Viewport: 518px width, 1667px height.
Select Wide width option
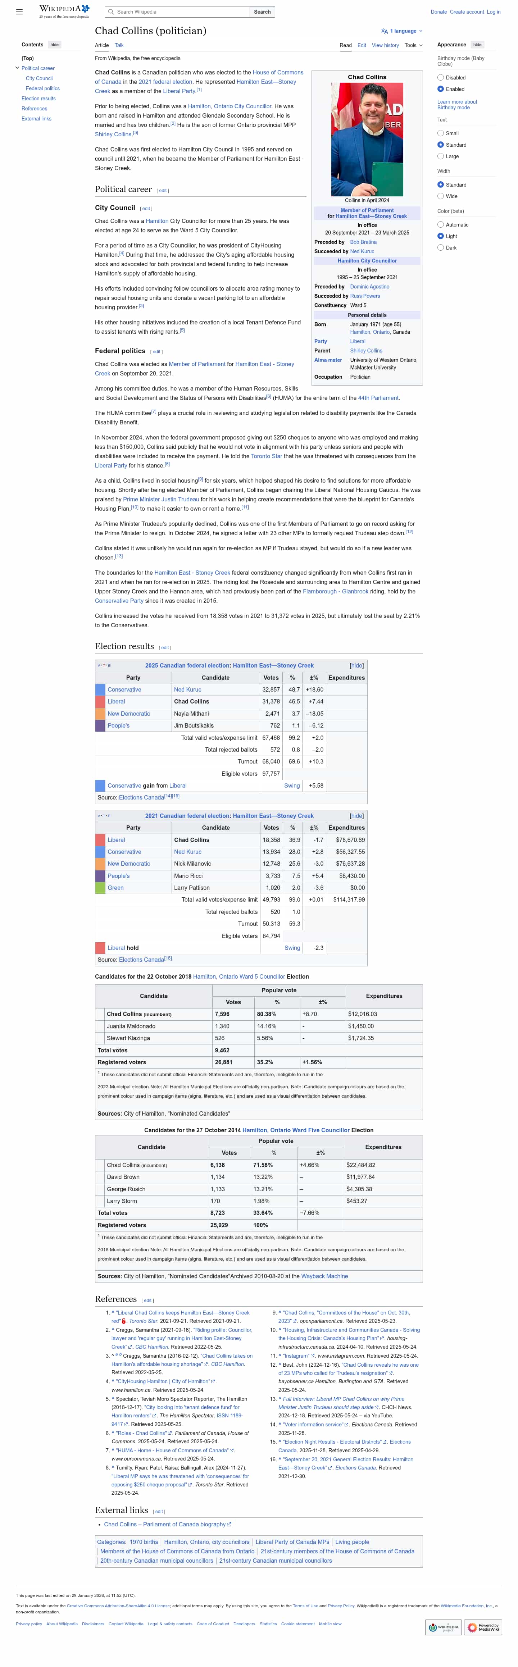tap(440, 197)
